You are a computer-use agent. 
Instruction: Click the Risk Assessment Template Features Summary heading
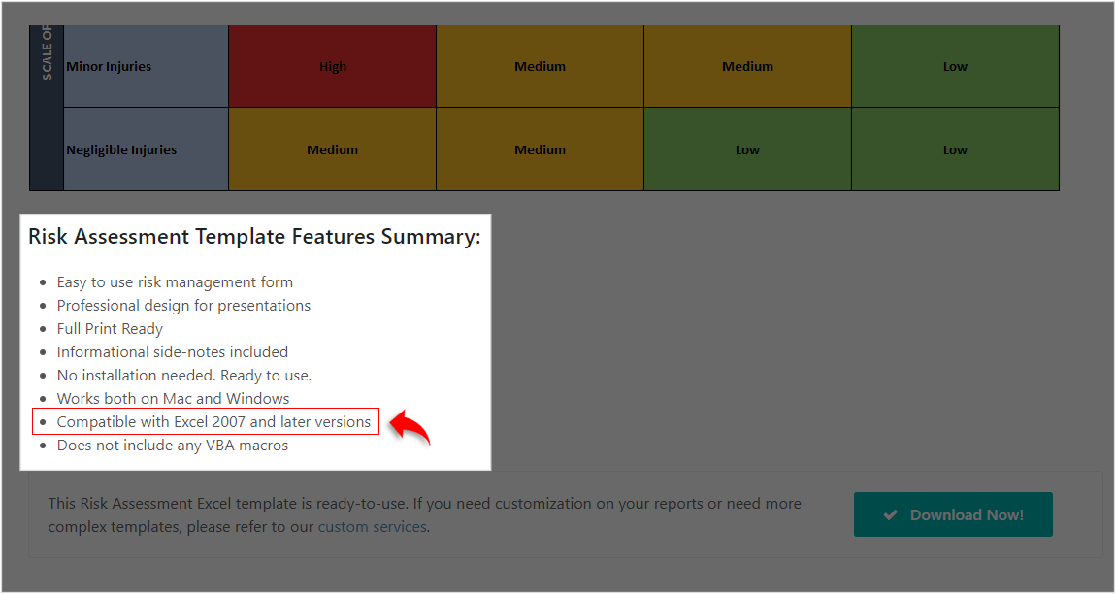pos(255,237)
